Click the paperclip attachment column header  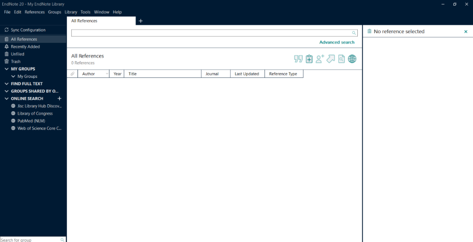72,74
